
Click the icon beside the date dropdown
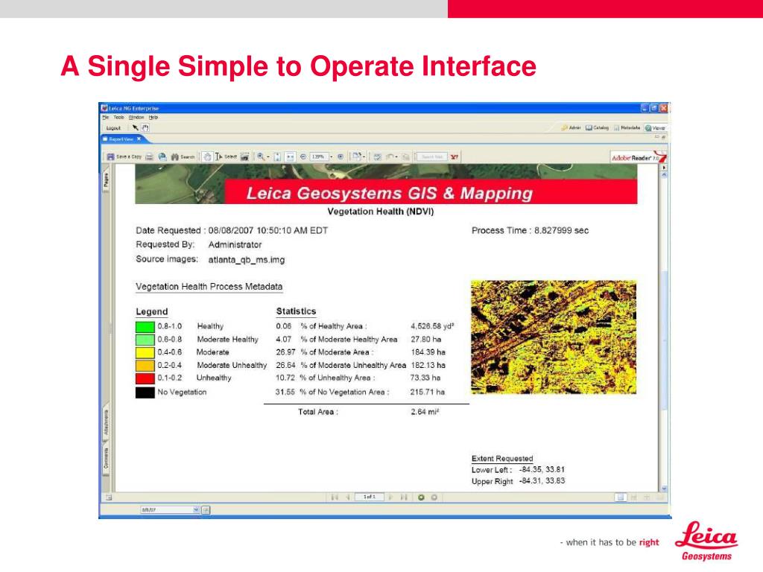[206, 509]
